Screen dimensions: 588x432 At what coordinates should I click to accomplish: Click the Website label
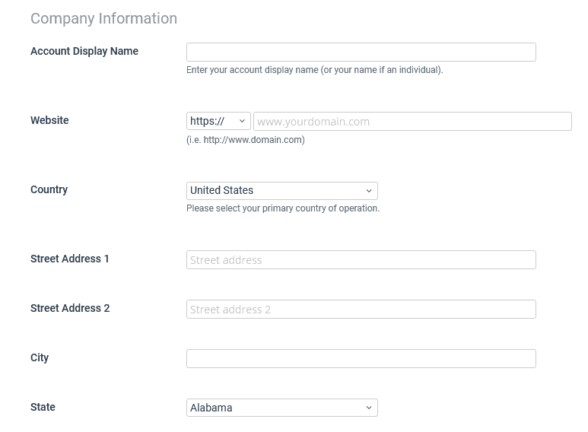[49, 120]
